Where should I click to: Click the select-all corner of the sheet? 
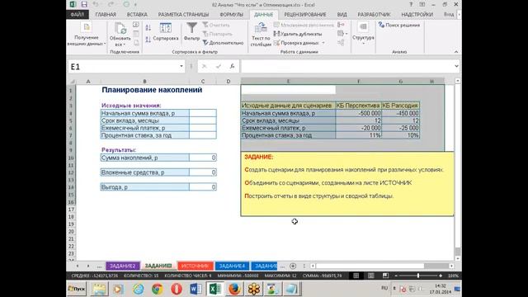point(72,81)
